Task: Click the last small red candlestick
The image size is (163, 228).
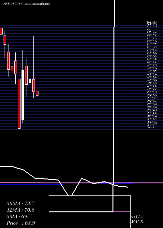Action: 37,93
